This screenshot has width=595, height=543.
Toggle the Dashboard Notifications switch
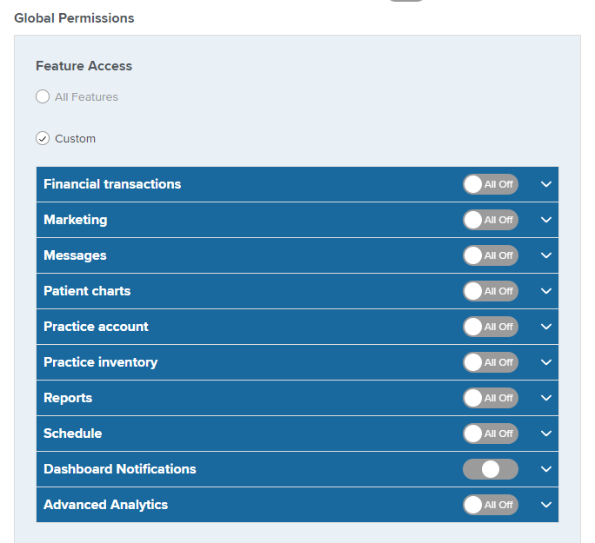[x=491, y=469]
